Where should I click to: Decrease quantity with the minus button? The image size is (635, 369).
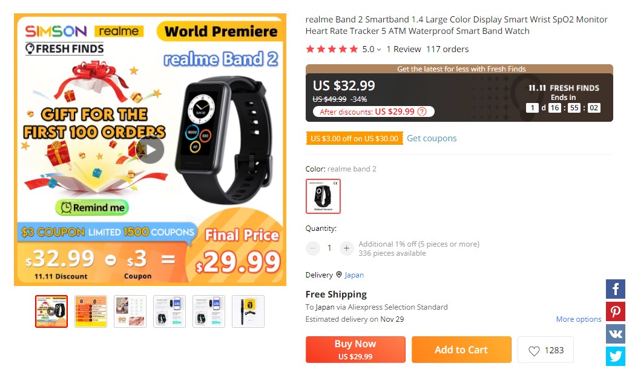click(x=312, y=248)
